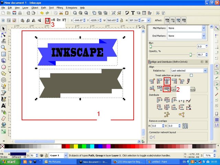Select the Bezier pen tool
This screenshot has width=220, height=165.
pyautogui.click(x=3, y=93)
